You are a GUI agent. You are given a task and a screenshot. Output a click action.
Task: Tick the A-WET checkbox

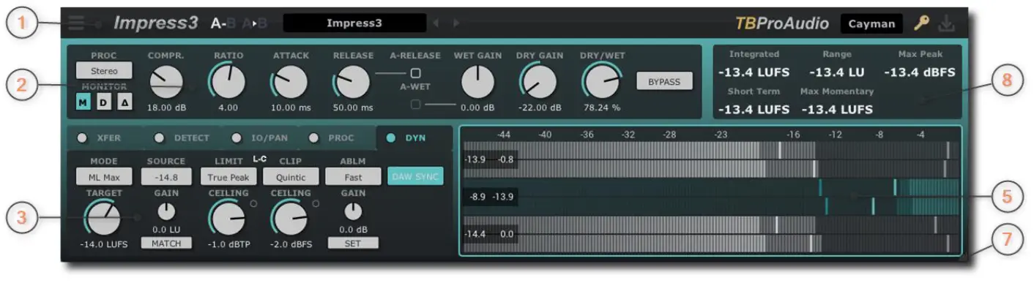pyautogui.click(x=415, y=105)
